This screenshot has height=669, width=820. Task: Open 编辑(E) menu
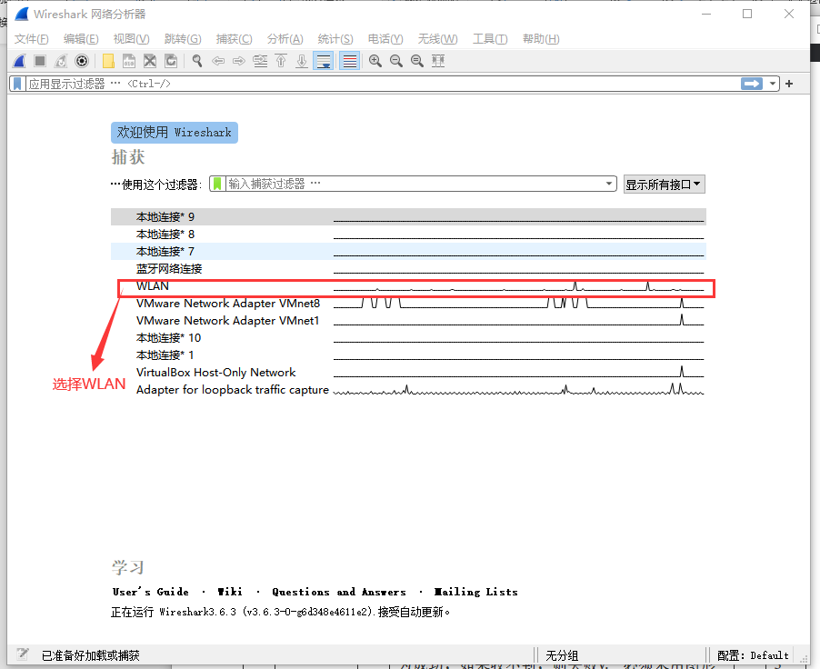(x=81, y=39)
